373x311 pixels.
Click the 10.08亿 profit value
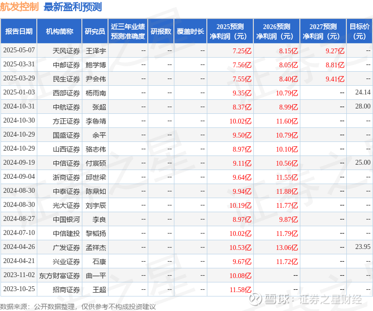pos(240,276)
